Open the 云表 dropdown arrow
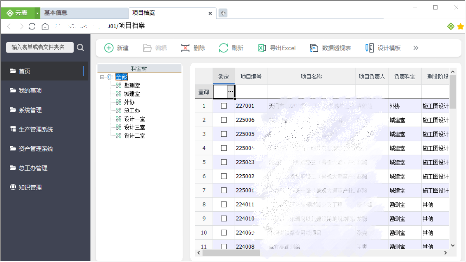 point(38,13)
